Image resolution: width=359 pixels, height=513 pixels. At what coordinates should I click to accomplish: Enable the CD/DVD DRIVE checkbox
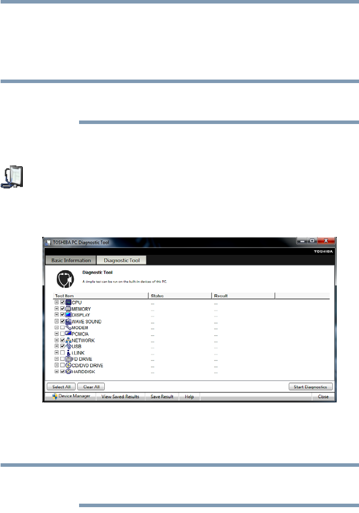click(x=62, y=365)
